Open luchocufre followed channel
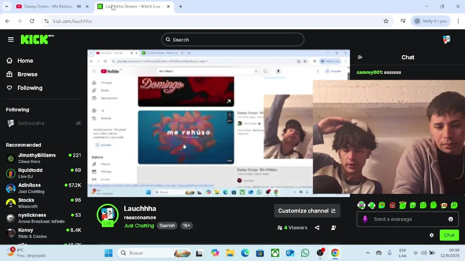The height and width of the screenshot is (261, 465). (x=44, y=123)
